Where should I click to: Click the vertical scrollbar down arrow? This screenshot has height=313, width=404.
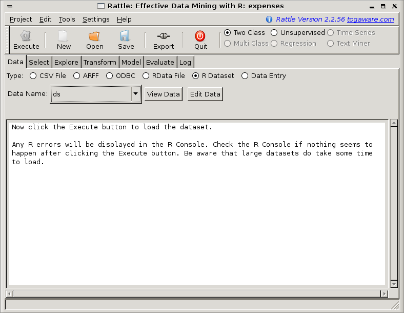[x=394, y=284]
